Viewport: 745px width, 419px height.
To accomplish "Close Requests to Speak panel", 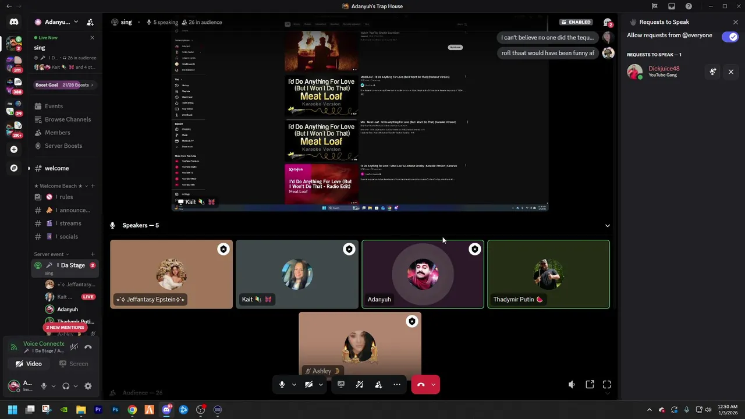I will tap(736, 22).
